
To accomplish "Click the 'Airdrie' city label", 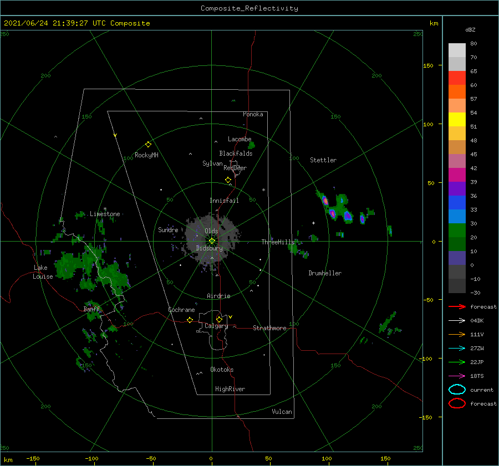I will 218,296.
